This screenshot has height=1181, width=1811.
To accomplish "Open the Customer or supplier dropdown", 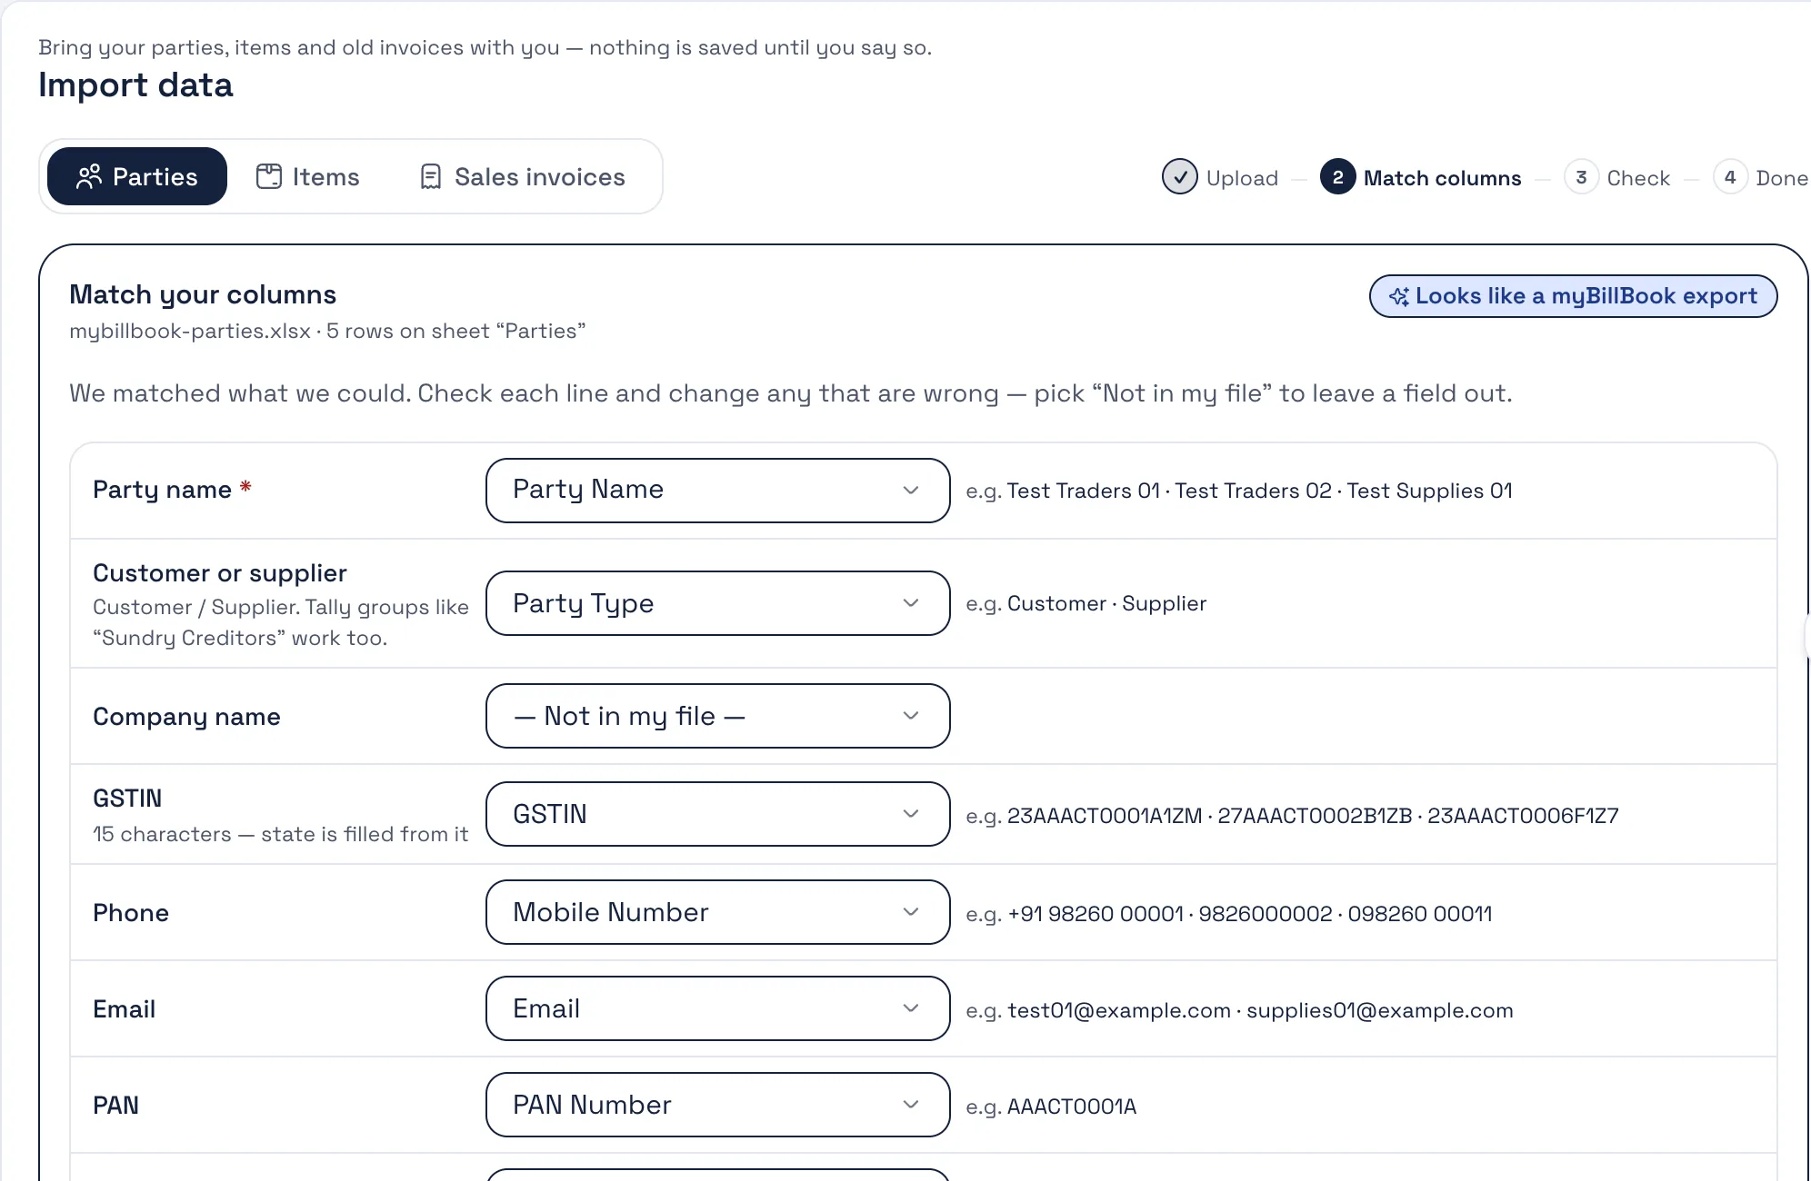I will pyautogui.click(x=718, y=603).
